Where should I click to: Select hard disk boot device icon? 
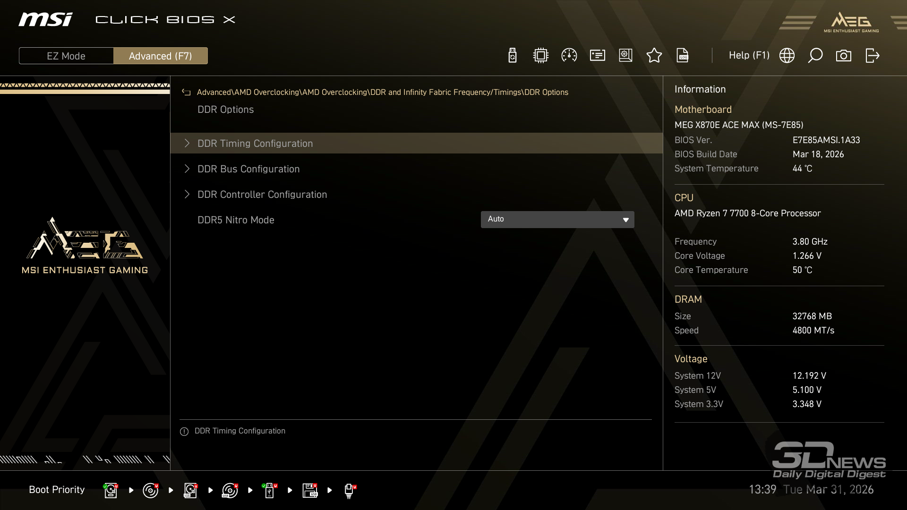tap(111, 490)
